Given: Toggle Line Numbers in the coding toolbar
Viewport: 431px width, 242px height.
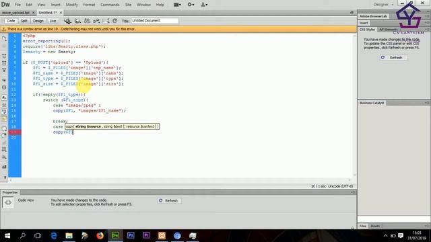Looking at the screenshot, I should click(4, 97).
